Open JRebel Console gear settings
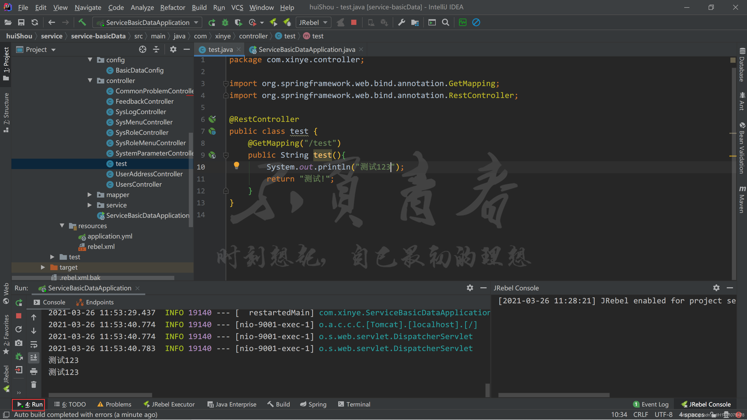747x420 pixels. [716, 288]
